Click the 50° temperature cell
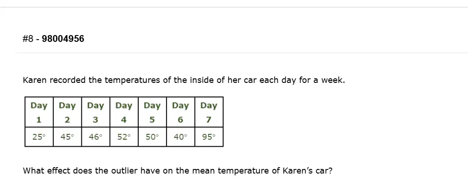The image size is (468, 189). point(152,137)
